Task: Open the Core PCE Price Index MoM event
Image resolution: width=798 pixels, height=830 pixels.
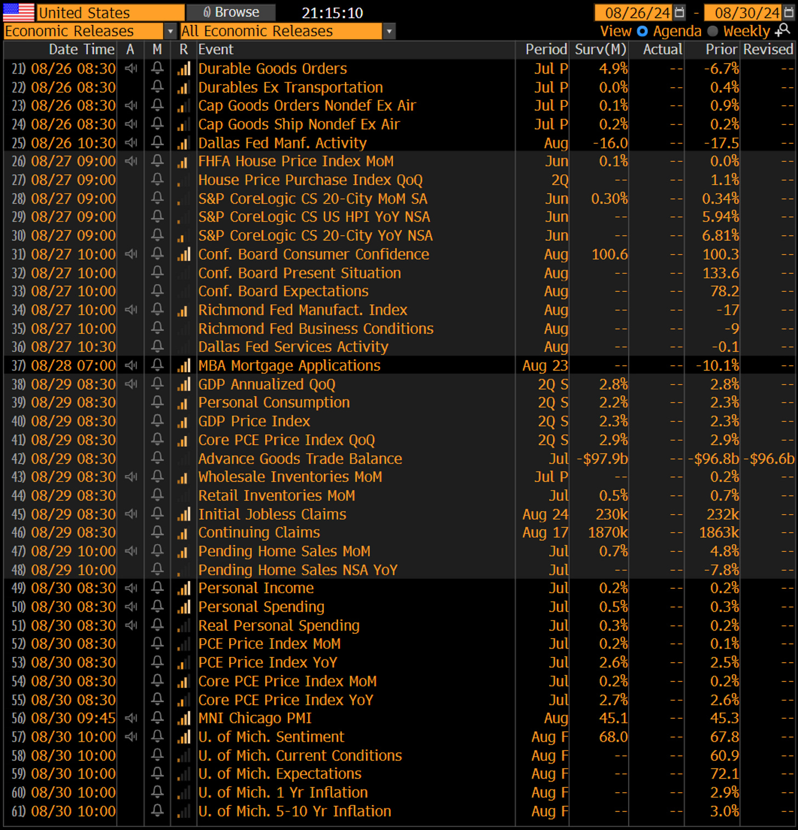Action: [x=287, y=681]
